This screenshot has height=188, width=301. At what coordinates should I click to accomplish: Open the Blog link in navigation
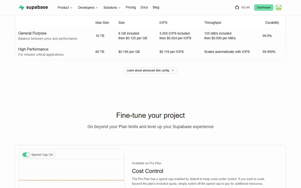coord(156,8)
